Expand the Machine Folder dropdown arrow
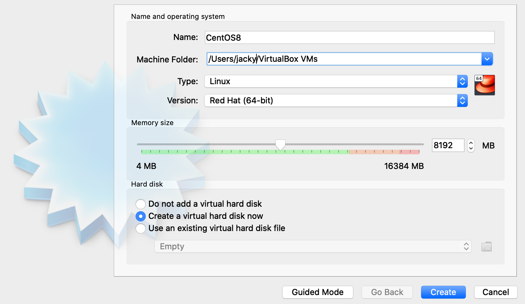Viewport: 525px width, 304px height. pyautogui.click(x=487, y=59)
